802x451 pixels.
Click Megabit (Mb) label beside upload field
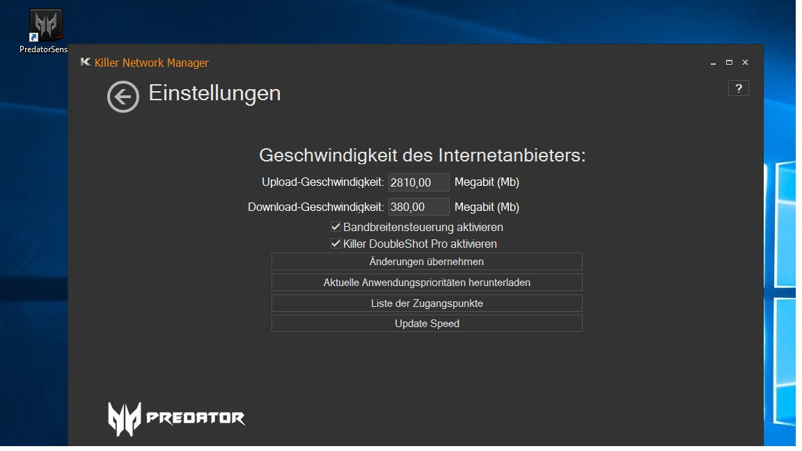tap(487, 182)
